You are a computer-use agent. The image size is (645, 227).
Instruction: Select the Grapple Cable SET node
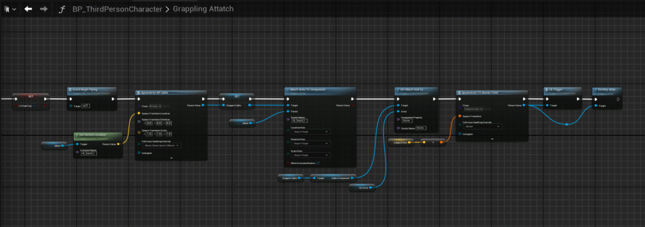(236, 101)
